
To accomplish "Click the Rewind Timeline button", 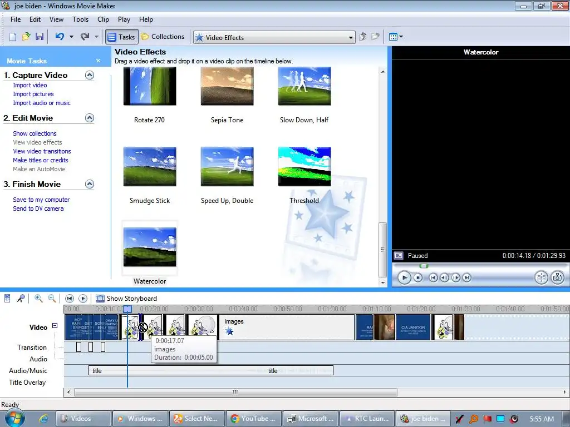I will click(x=70, y=299).
